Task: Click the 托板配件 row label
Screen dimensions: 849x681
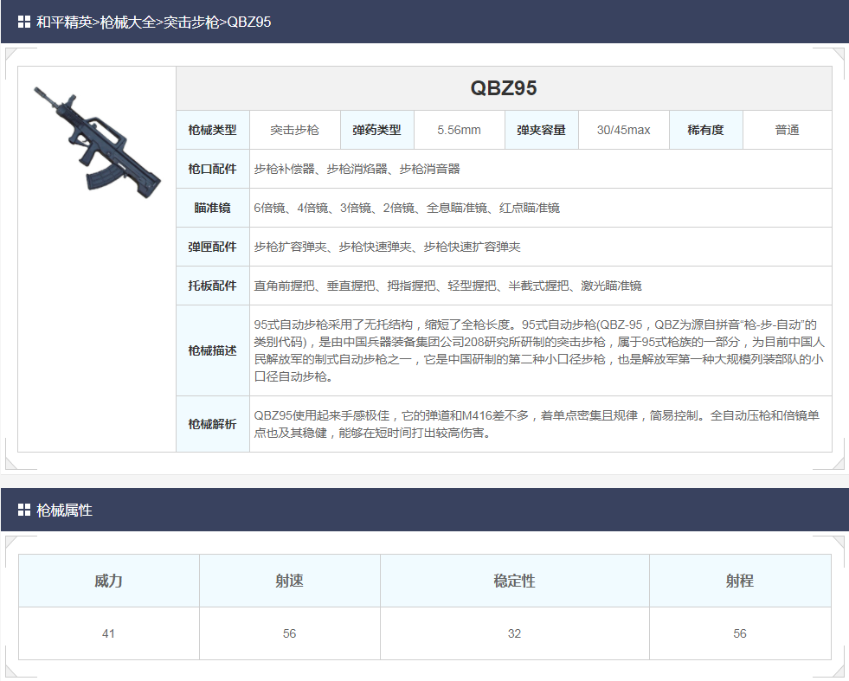Action: (x=213, y=286)
